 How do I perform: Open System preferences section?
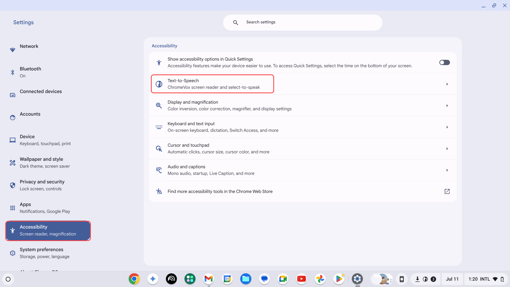[x=48, y=253]
